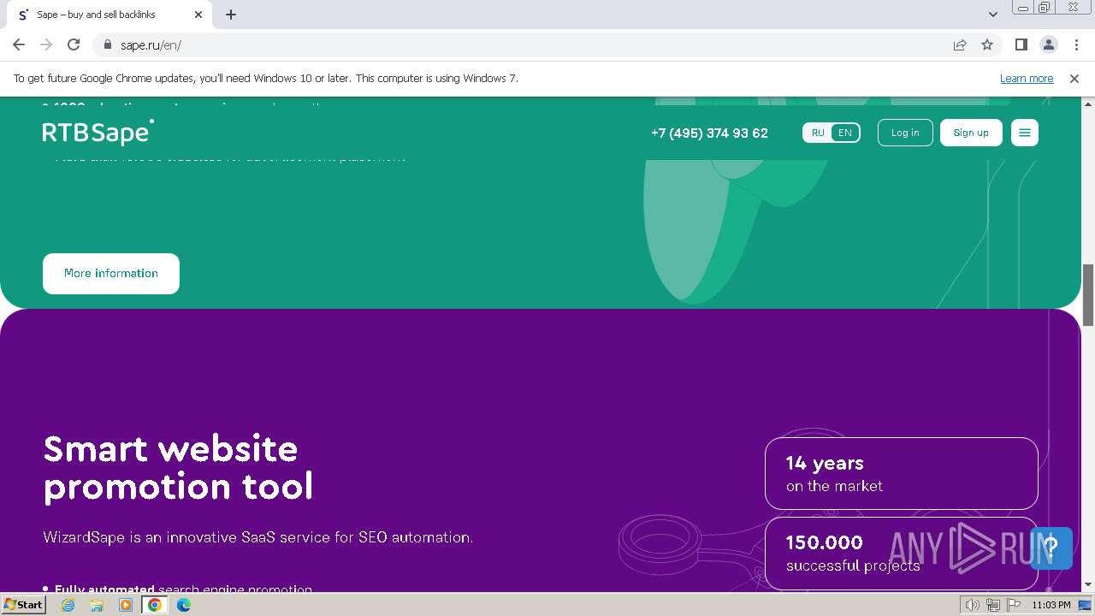This screenshot has height=616, width=1095.
Task: Share this page icon
Action: pos(960,44)
